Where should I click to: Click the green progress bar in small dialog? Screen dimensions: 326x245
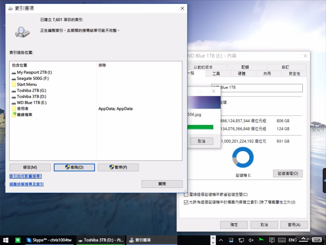[200, 127]
